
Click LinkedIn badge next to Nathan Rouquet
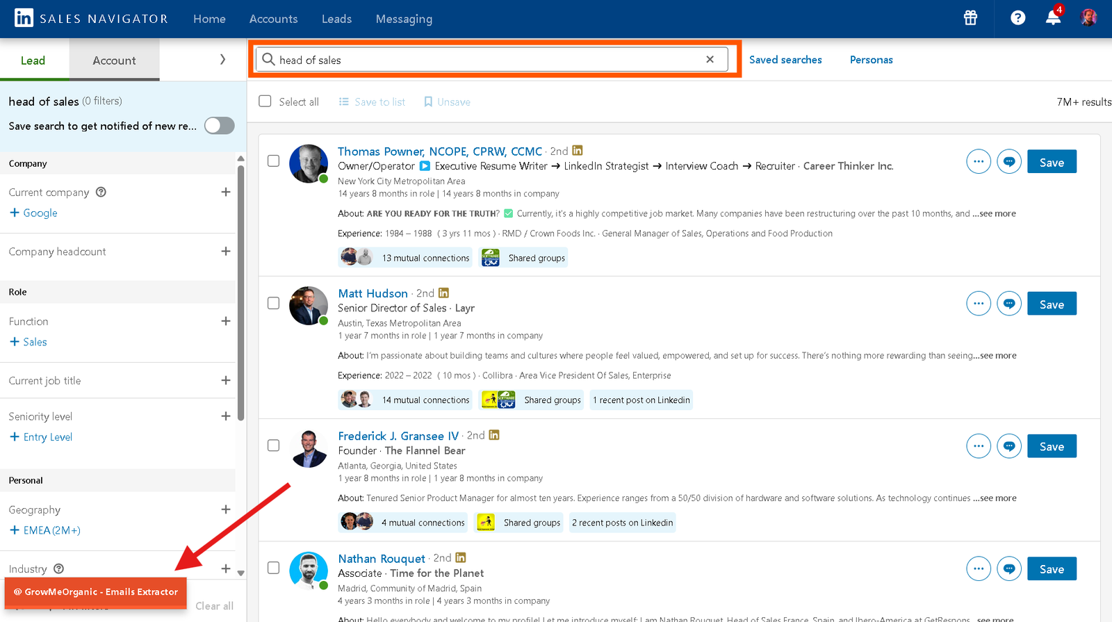coord(460,557)
